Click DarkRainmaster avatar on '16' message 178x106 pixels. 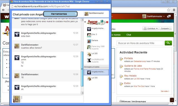click(17, 76)
